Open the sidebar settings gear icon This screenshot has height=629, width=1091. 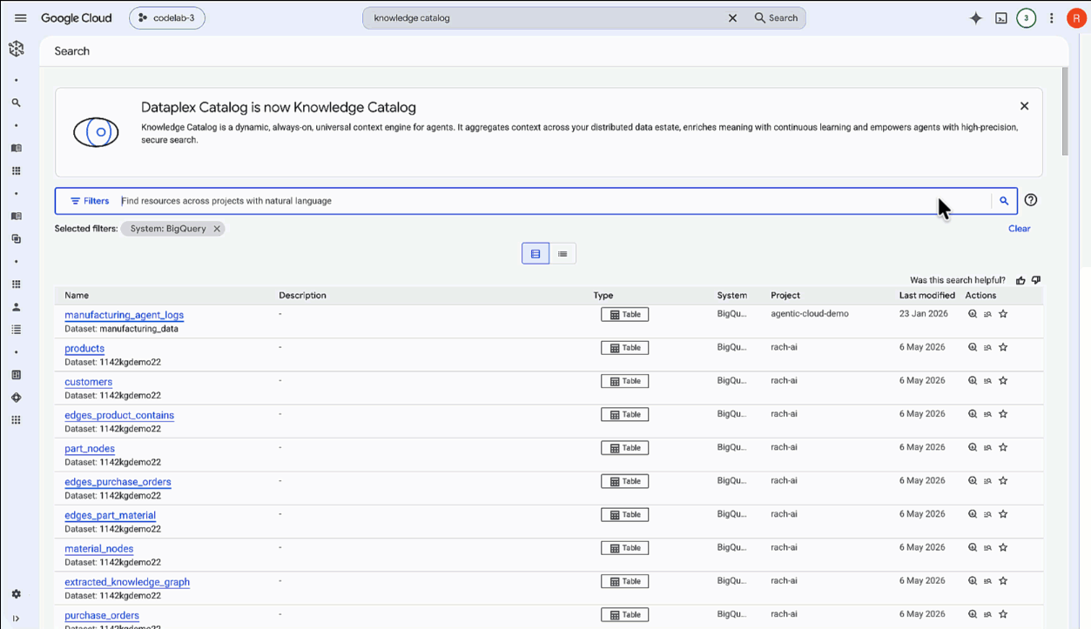point(16,594)
